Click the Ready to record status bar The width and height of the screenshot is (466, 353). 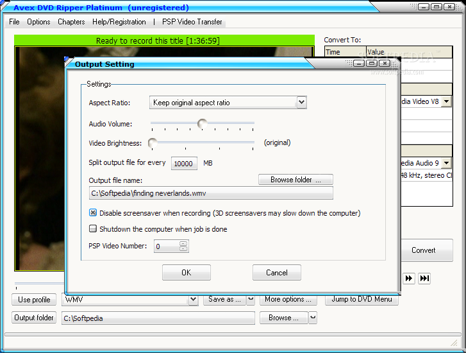(164, 40)
